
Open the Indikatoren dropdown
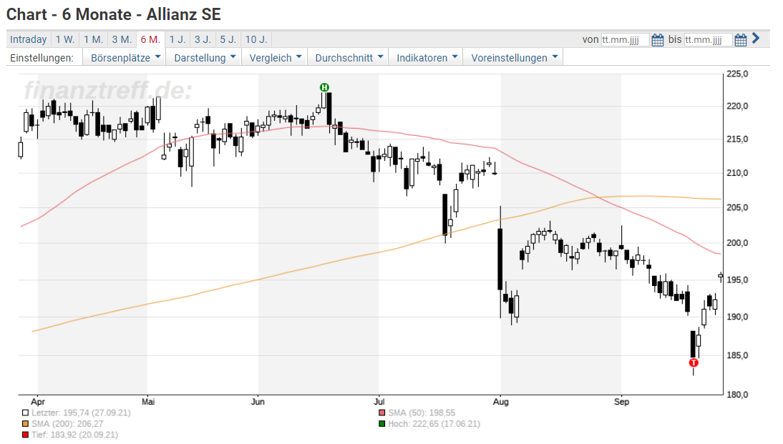click(x=427, y=58)
